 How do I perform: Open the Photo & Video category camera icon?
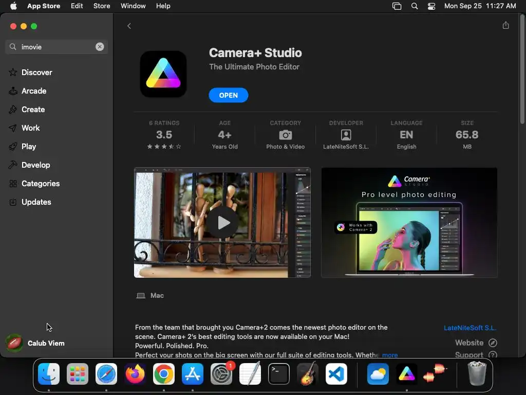(285, 135)
